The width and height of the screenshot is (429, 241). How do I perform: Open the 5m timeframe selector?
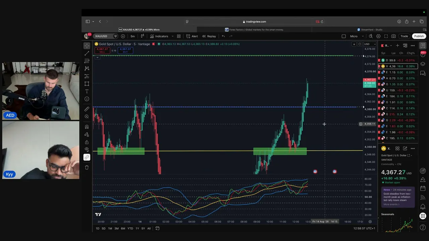(x=133, y=36)
